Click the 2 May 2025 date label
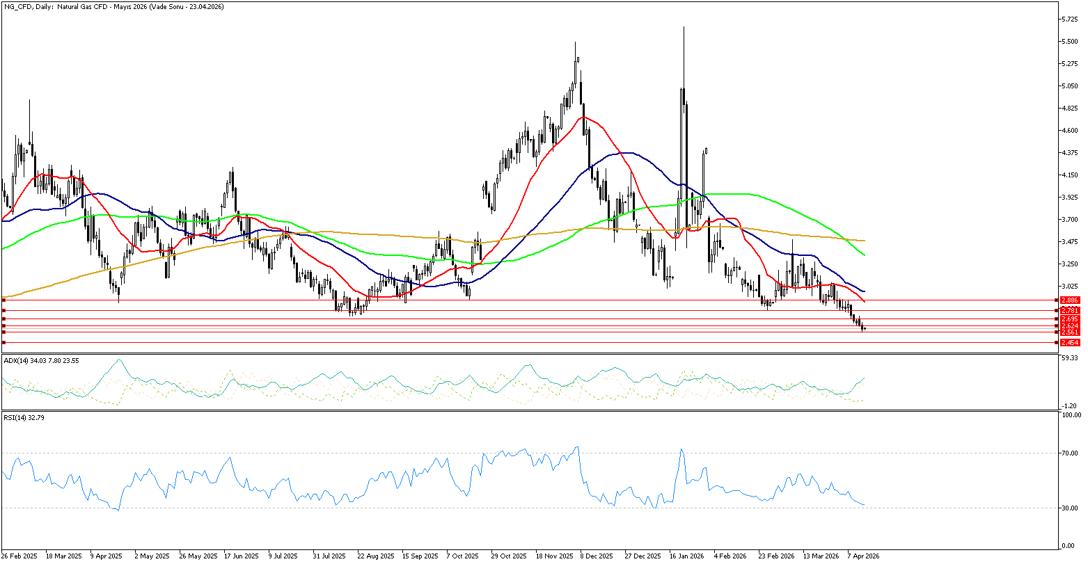The width and height of the screenshot is (1088, 564). 151,556
